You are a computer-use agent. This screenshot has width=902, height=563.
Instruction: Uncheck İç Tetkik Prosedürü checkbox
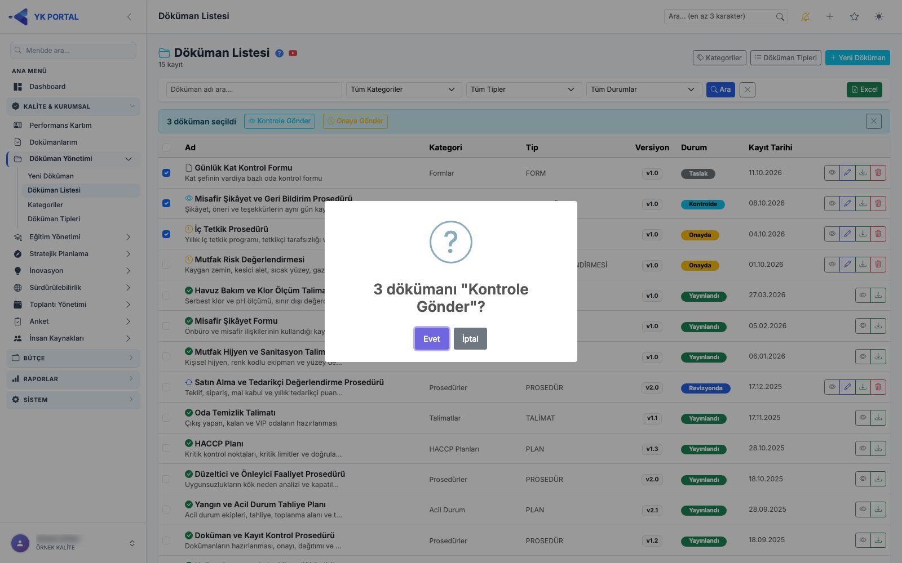pyautogui.click(x=166, y=234)
